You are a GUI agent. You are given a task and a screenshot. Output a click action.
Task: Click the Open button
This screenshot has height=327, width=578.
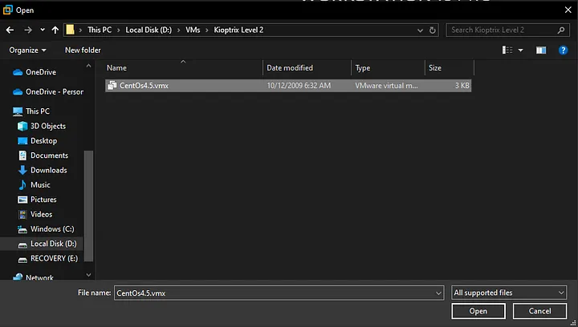click(478, 311)
